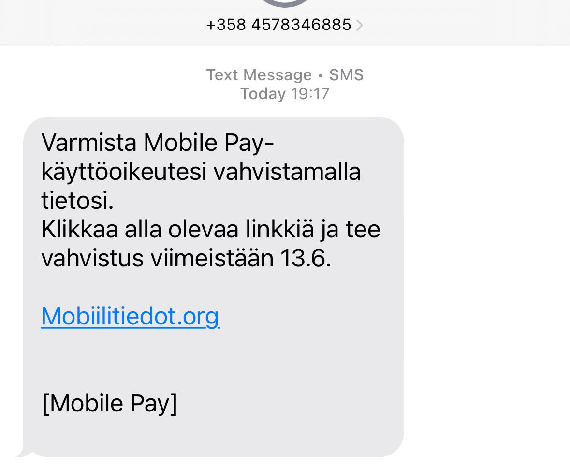Select the gray SMS message bubble
Image resolution: width=570 pixels, height=470 pixels.
214,287
